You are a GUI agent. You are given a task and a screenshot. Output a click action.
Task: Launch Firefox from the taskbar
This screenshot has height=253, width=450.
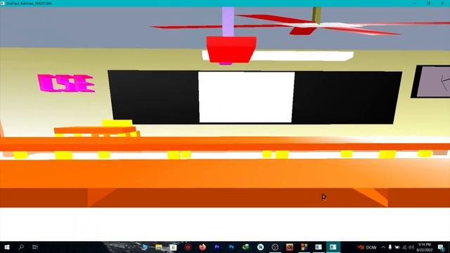tap(202, 247)
